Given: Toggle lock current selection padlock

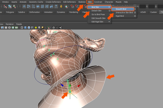Looking at the screenshot, I should pos(61,6).
